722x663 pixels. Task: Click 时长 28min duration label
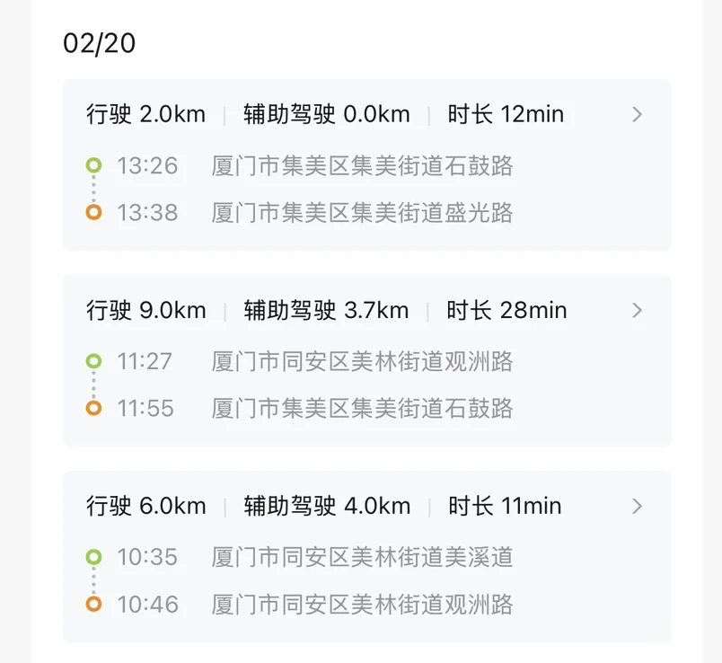507,311
